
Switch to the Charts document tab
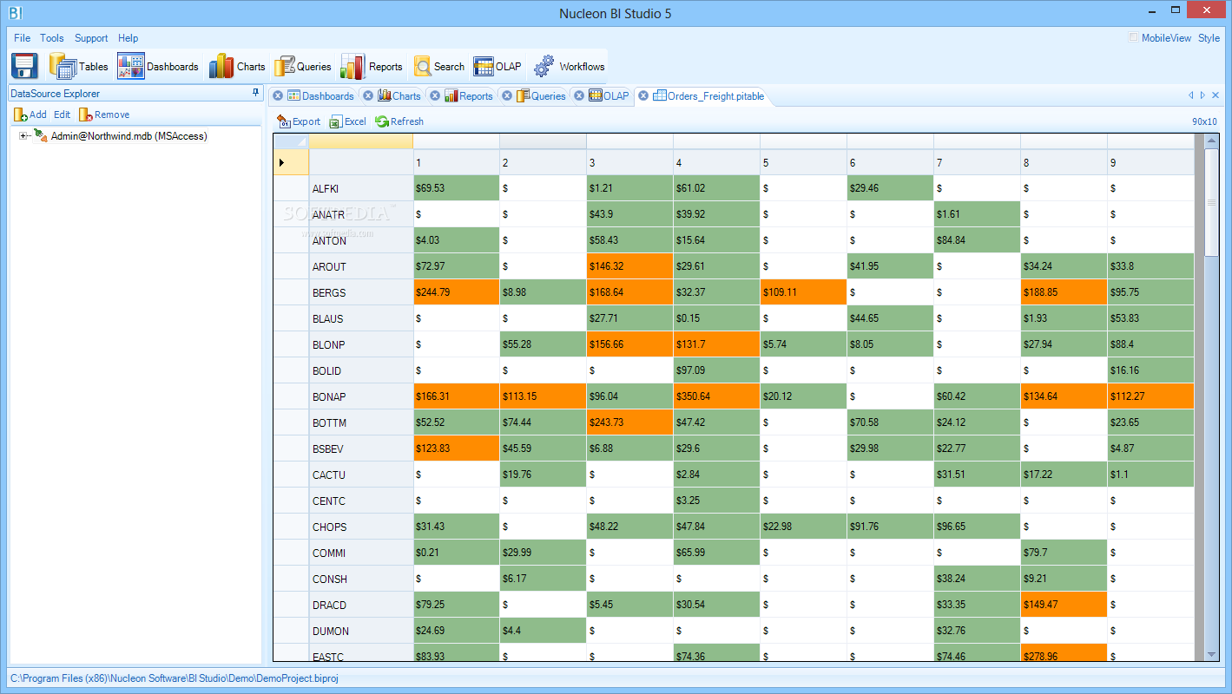pyautogui.click(x=399, y=95)
